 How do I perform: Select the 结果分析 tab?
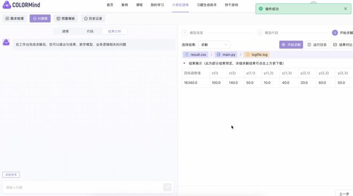(x=114, y=31)
